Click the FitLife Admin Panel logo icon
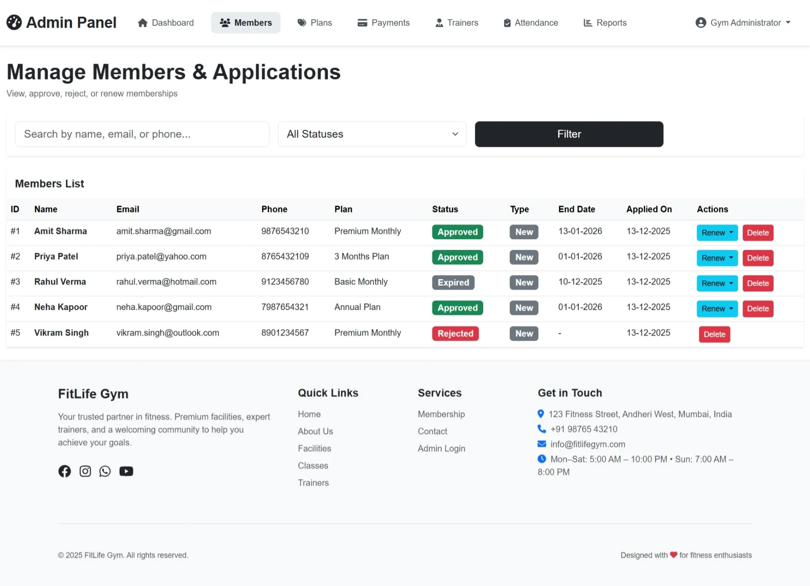The height and width of the screenshot is (586, 810). pos(14,22)
